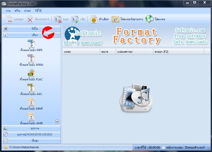Click the เอาออก text label

[x=19, y=19]
